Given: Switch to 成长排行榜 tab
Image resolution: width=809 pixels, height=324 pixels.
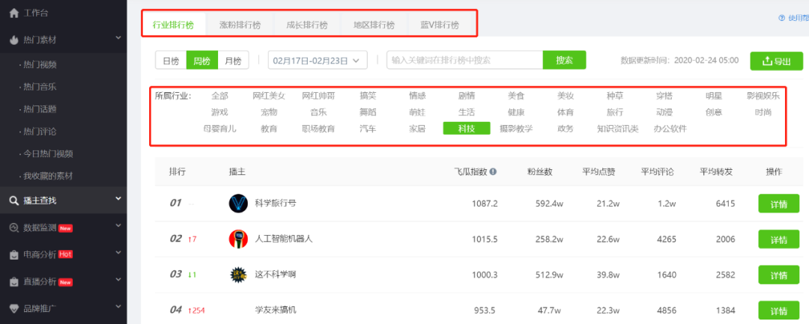Looking at the screenshot, I should click(307, 25).
